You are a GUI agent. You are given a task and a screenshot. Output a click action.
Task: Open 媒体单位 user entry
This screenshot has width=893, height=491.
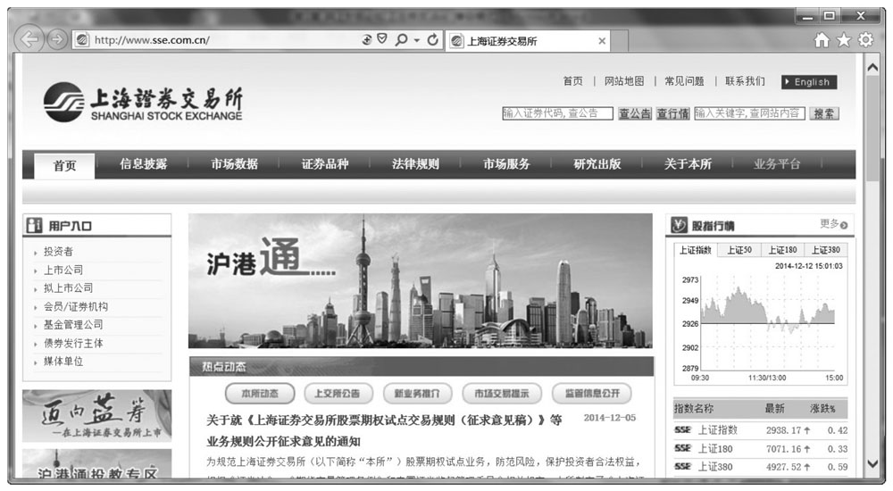click(63, 362)
